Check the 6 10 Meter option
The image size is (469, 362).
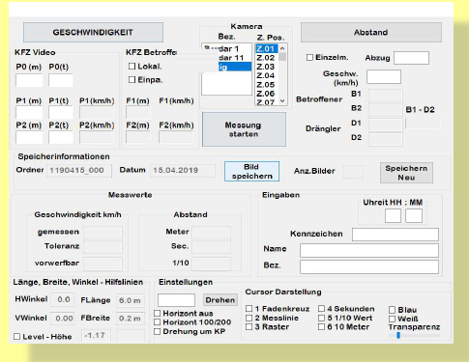[x=321, y=327]
